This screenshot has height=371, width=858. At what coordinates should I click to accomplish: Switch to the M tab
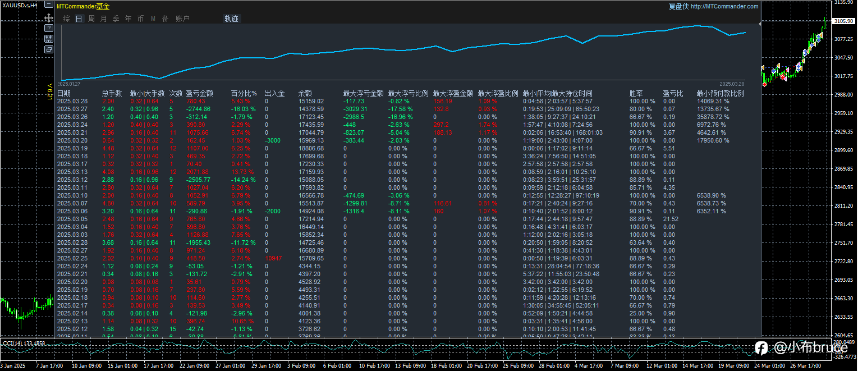(x=153, y=19)
